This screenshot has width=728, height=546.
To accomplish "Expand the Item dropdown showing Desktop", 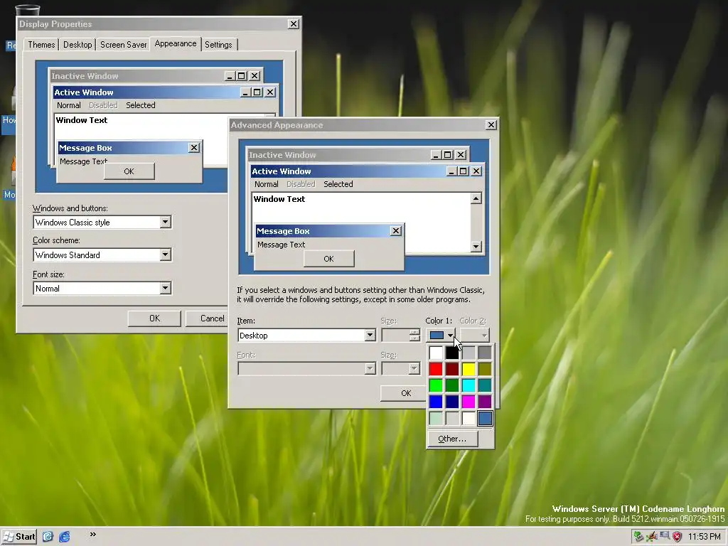I will coord(370,336).
